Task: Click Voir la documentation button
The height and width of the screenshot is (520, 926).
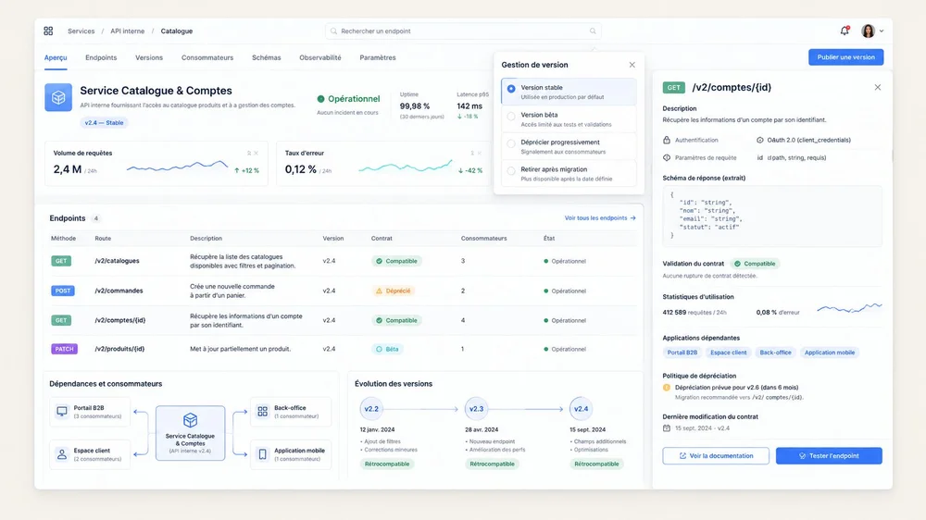Action: click(716, 455)
